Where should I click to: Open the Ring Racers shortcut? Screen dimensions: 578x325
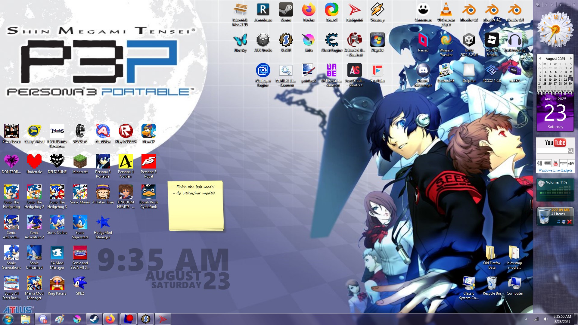(57, 286)
